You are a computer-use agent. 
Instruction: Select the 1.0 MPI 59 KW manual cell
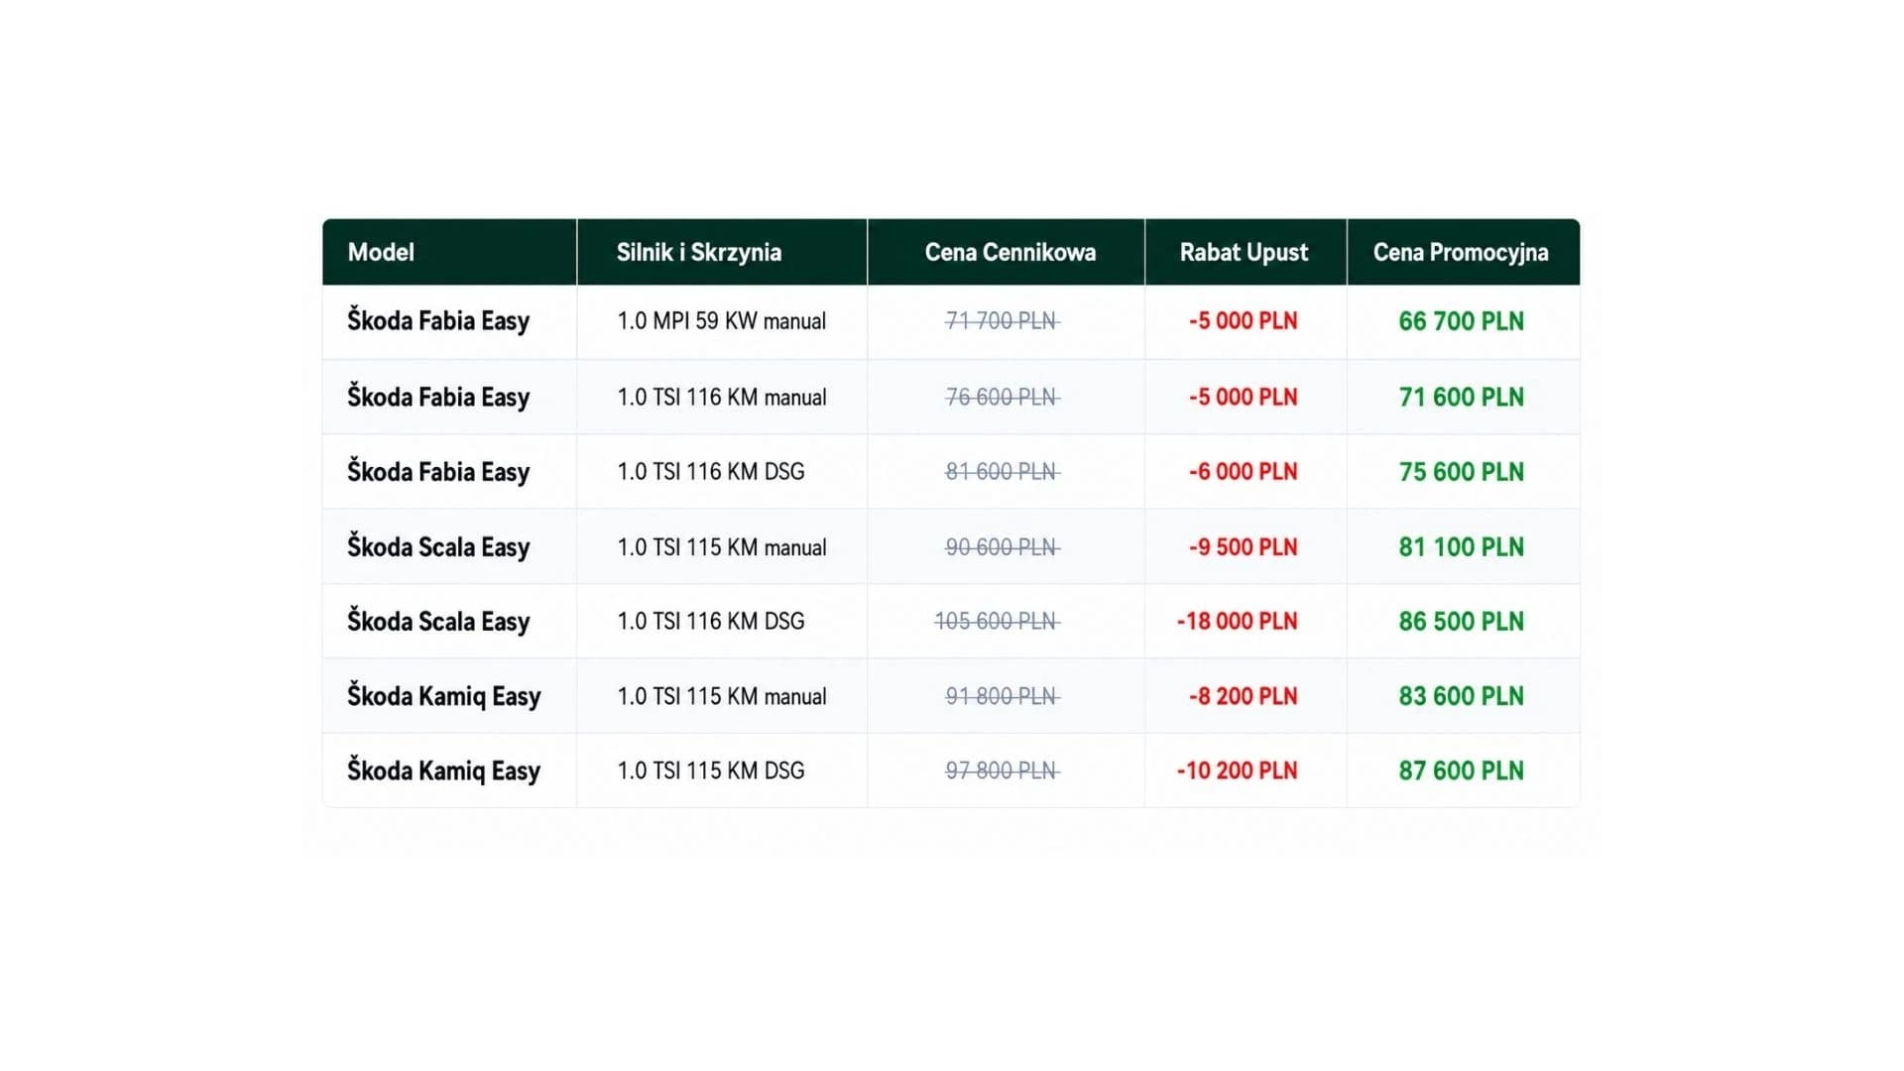tap(722, 321)
